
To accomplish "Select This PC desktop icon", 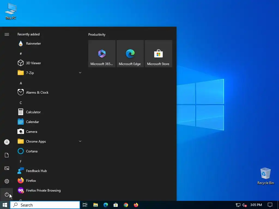I will point(11,12).
